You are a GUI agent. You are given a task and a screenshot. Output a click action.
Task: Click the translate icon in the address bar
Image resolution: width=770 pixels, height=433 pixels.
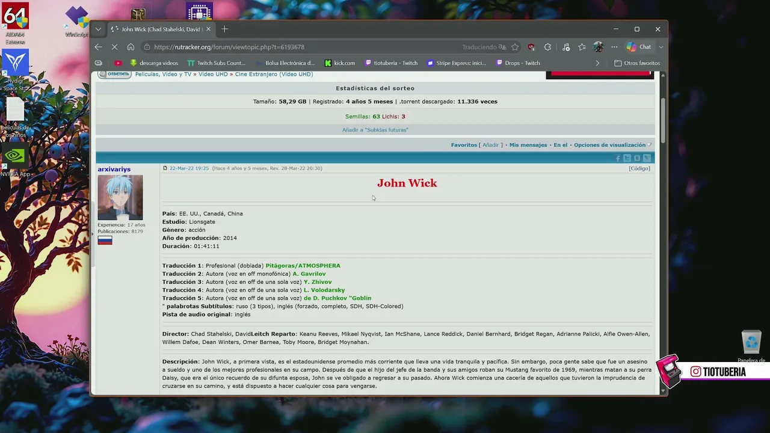501,47
